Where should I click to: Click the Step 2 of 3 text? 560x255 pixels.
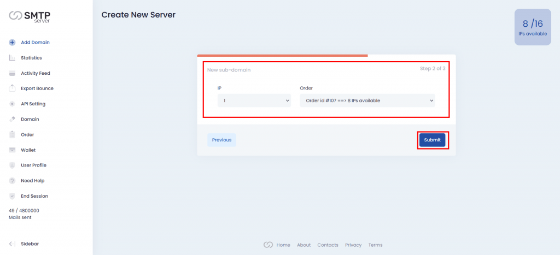coord(433,68)
